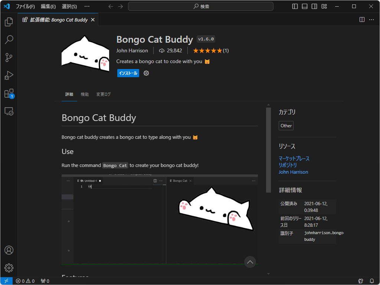Click the search box in the title bar
This screenshot has height=285, width=380.
point(200,6)
